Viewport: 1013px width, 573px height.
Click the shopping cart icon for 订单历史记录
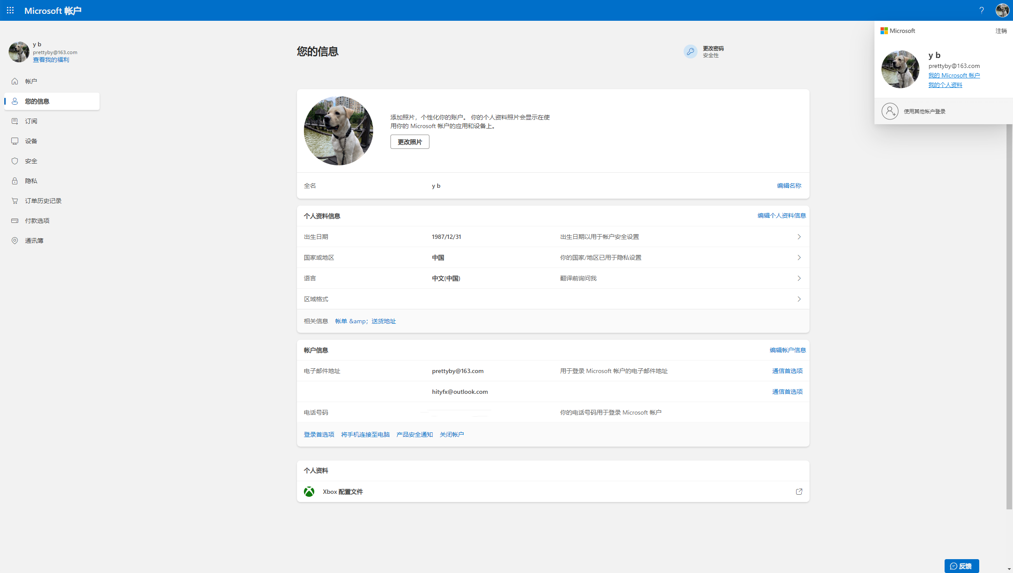click(x=15, y=201)
